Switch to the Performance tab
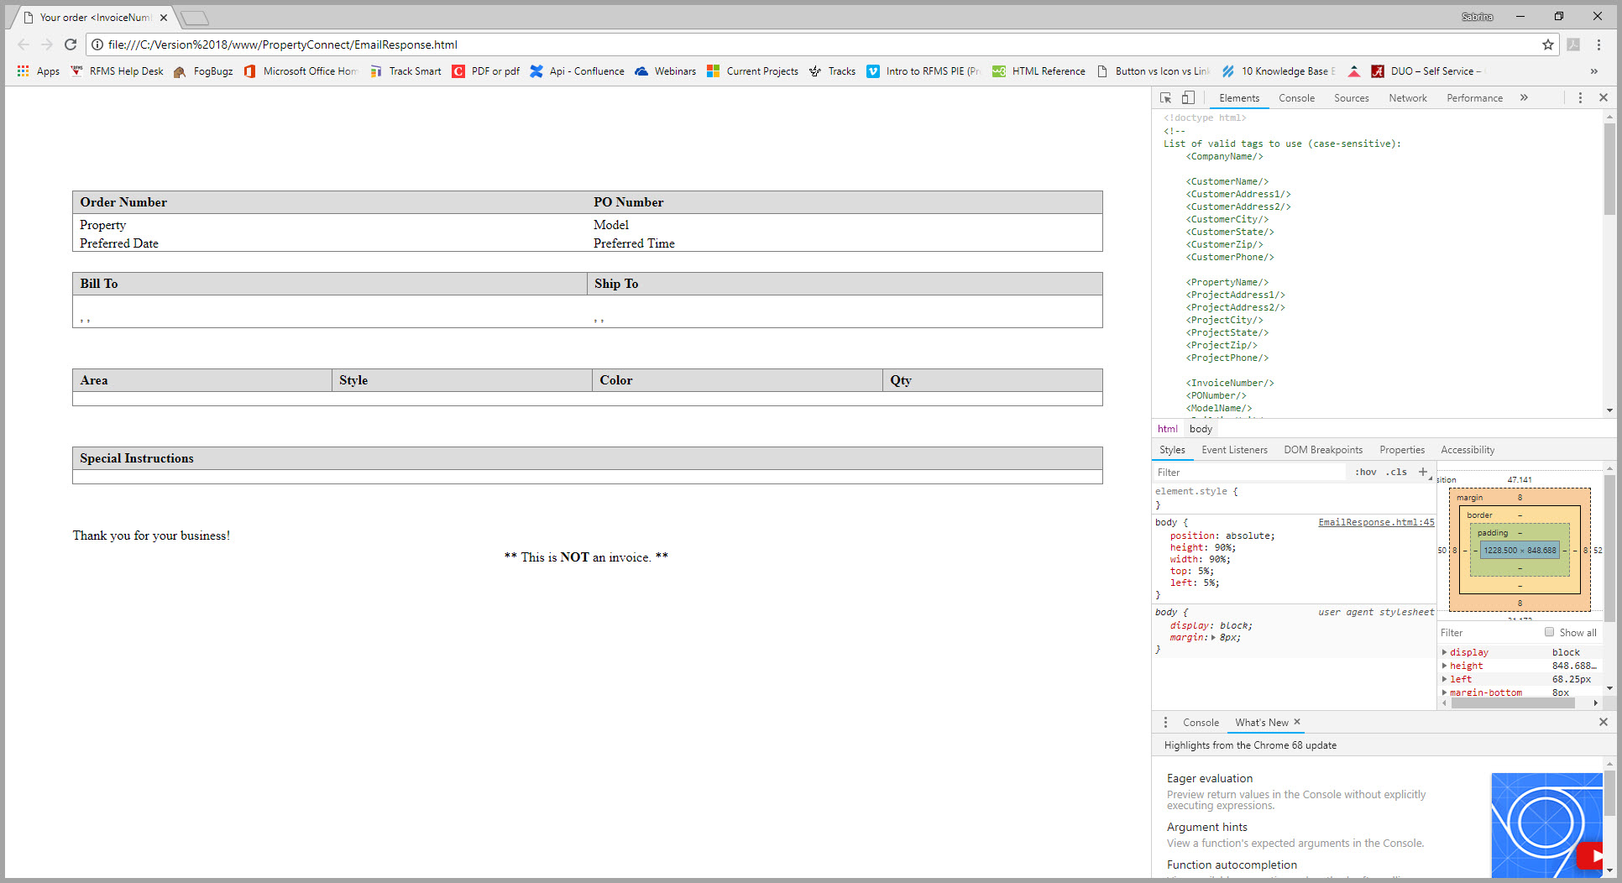Screen dimensions: 1622x883 [x=1474, y=98]
